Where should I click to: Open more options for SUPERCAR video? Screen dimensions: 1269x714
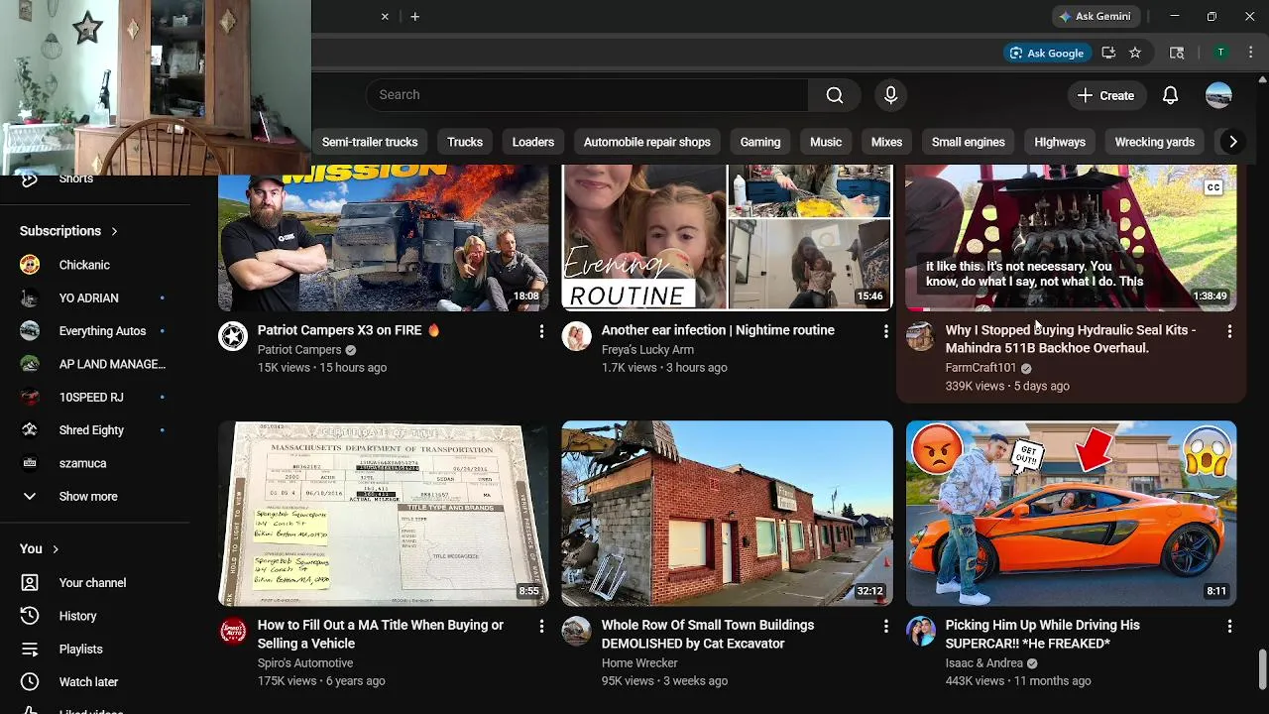tap(1229, 627)
